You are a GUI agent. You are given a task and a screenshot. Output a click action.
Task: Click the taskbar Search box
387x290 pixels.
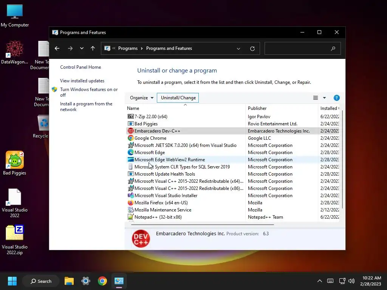pyautogui.click(x=41, y=281)
